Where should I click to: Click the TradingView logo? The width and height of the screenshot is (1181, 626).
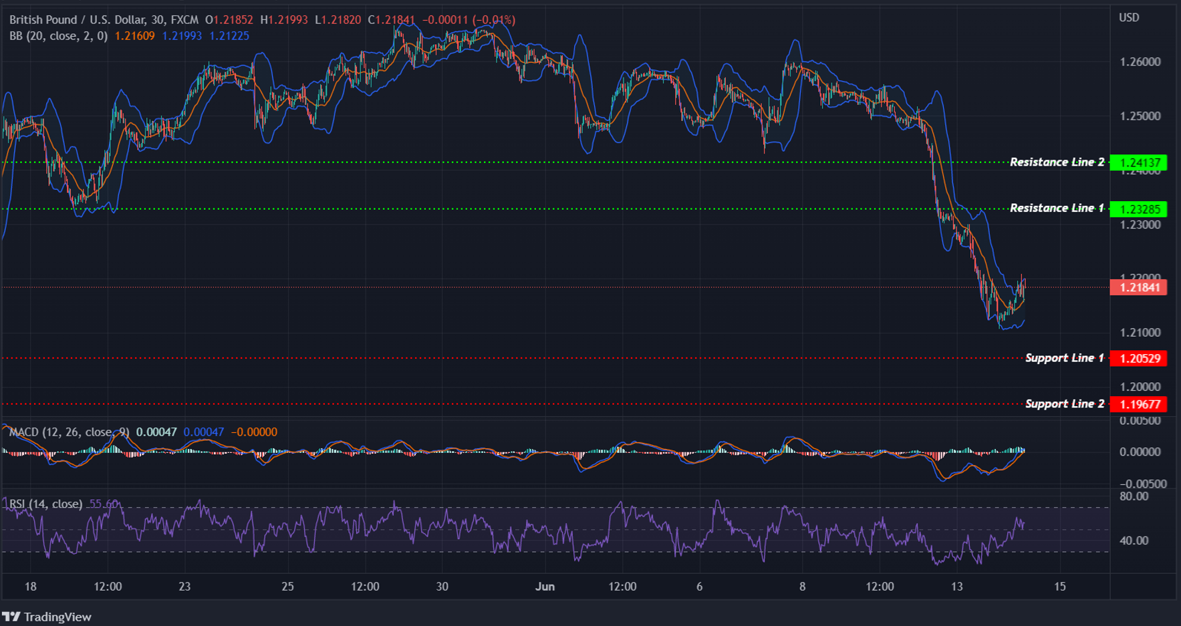(47, 617)
